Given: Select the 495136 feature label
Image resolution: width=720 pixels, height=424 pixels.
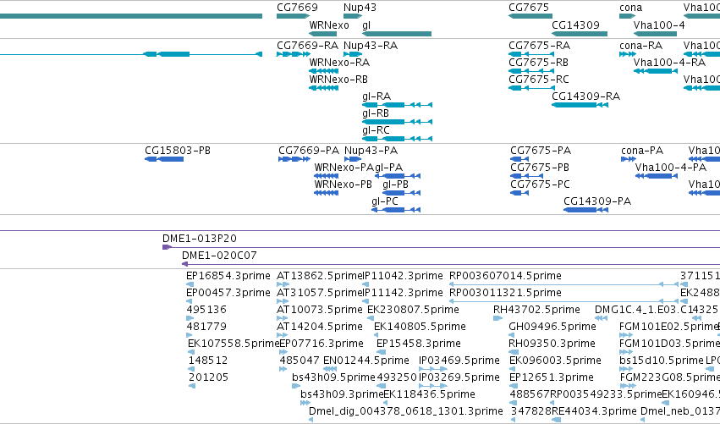Looking at the screenshot, I should coord(206,310).
